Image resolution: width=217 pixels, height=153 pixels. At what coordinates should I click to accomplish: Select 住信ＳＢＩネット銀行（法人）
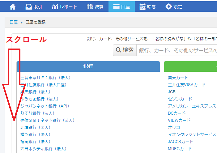tap(48, 120)
